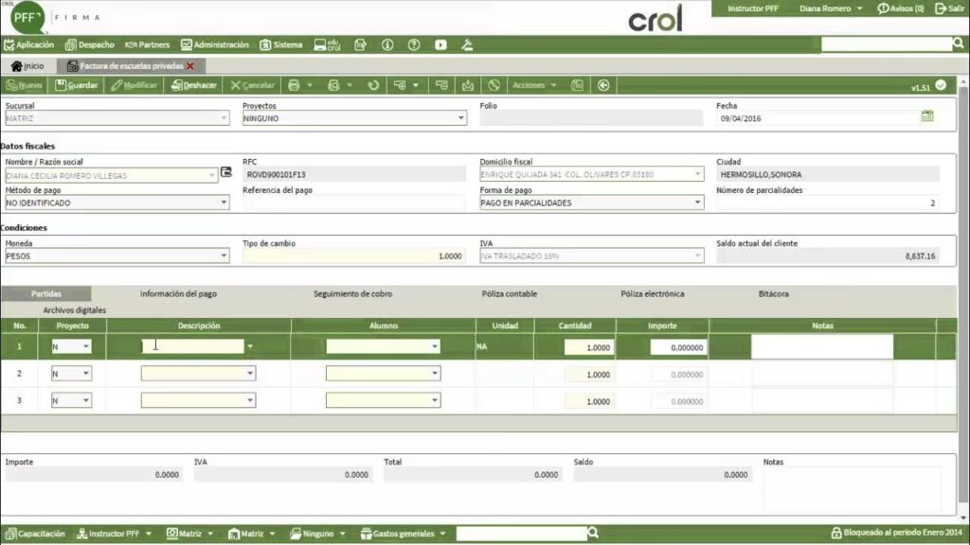Click the client card icon beside Nombre field
The width and height of the screenshot is (970, 545).
[x=226, y=173]
